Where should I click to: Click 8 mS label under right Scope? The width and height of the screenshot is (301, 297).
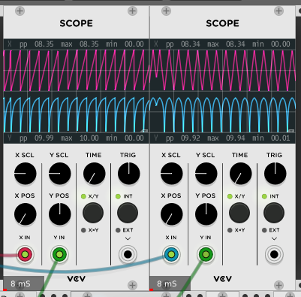pyautogui.click(x=167, y=283)
